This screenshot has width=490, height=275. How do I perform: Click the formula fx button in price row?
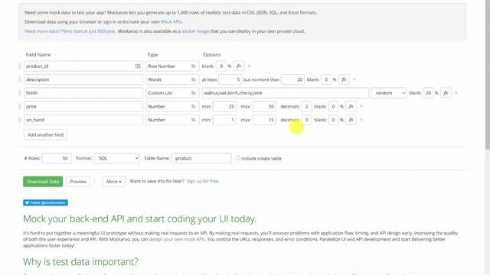point(351,106)
